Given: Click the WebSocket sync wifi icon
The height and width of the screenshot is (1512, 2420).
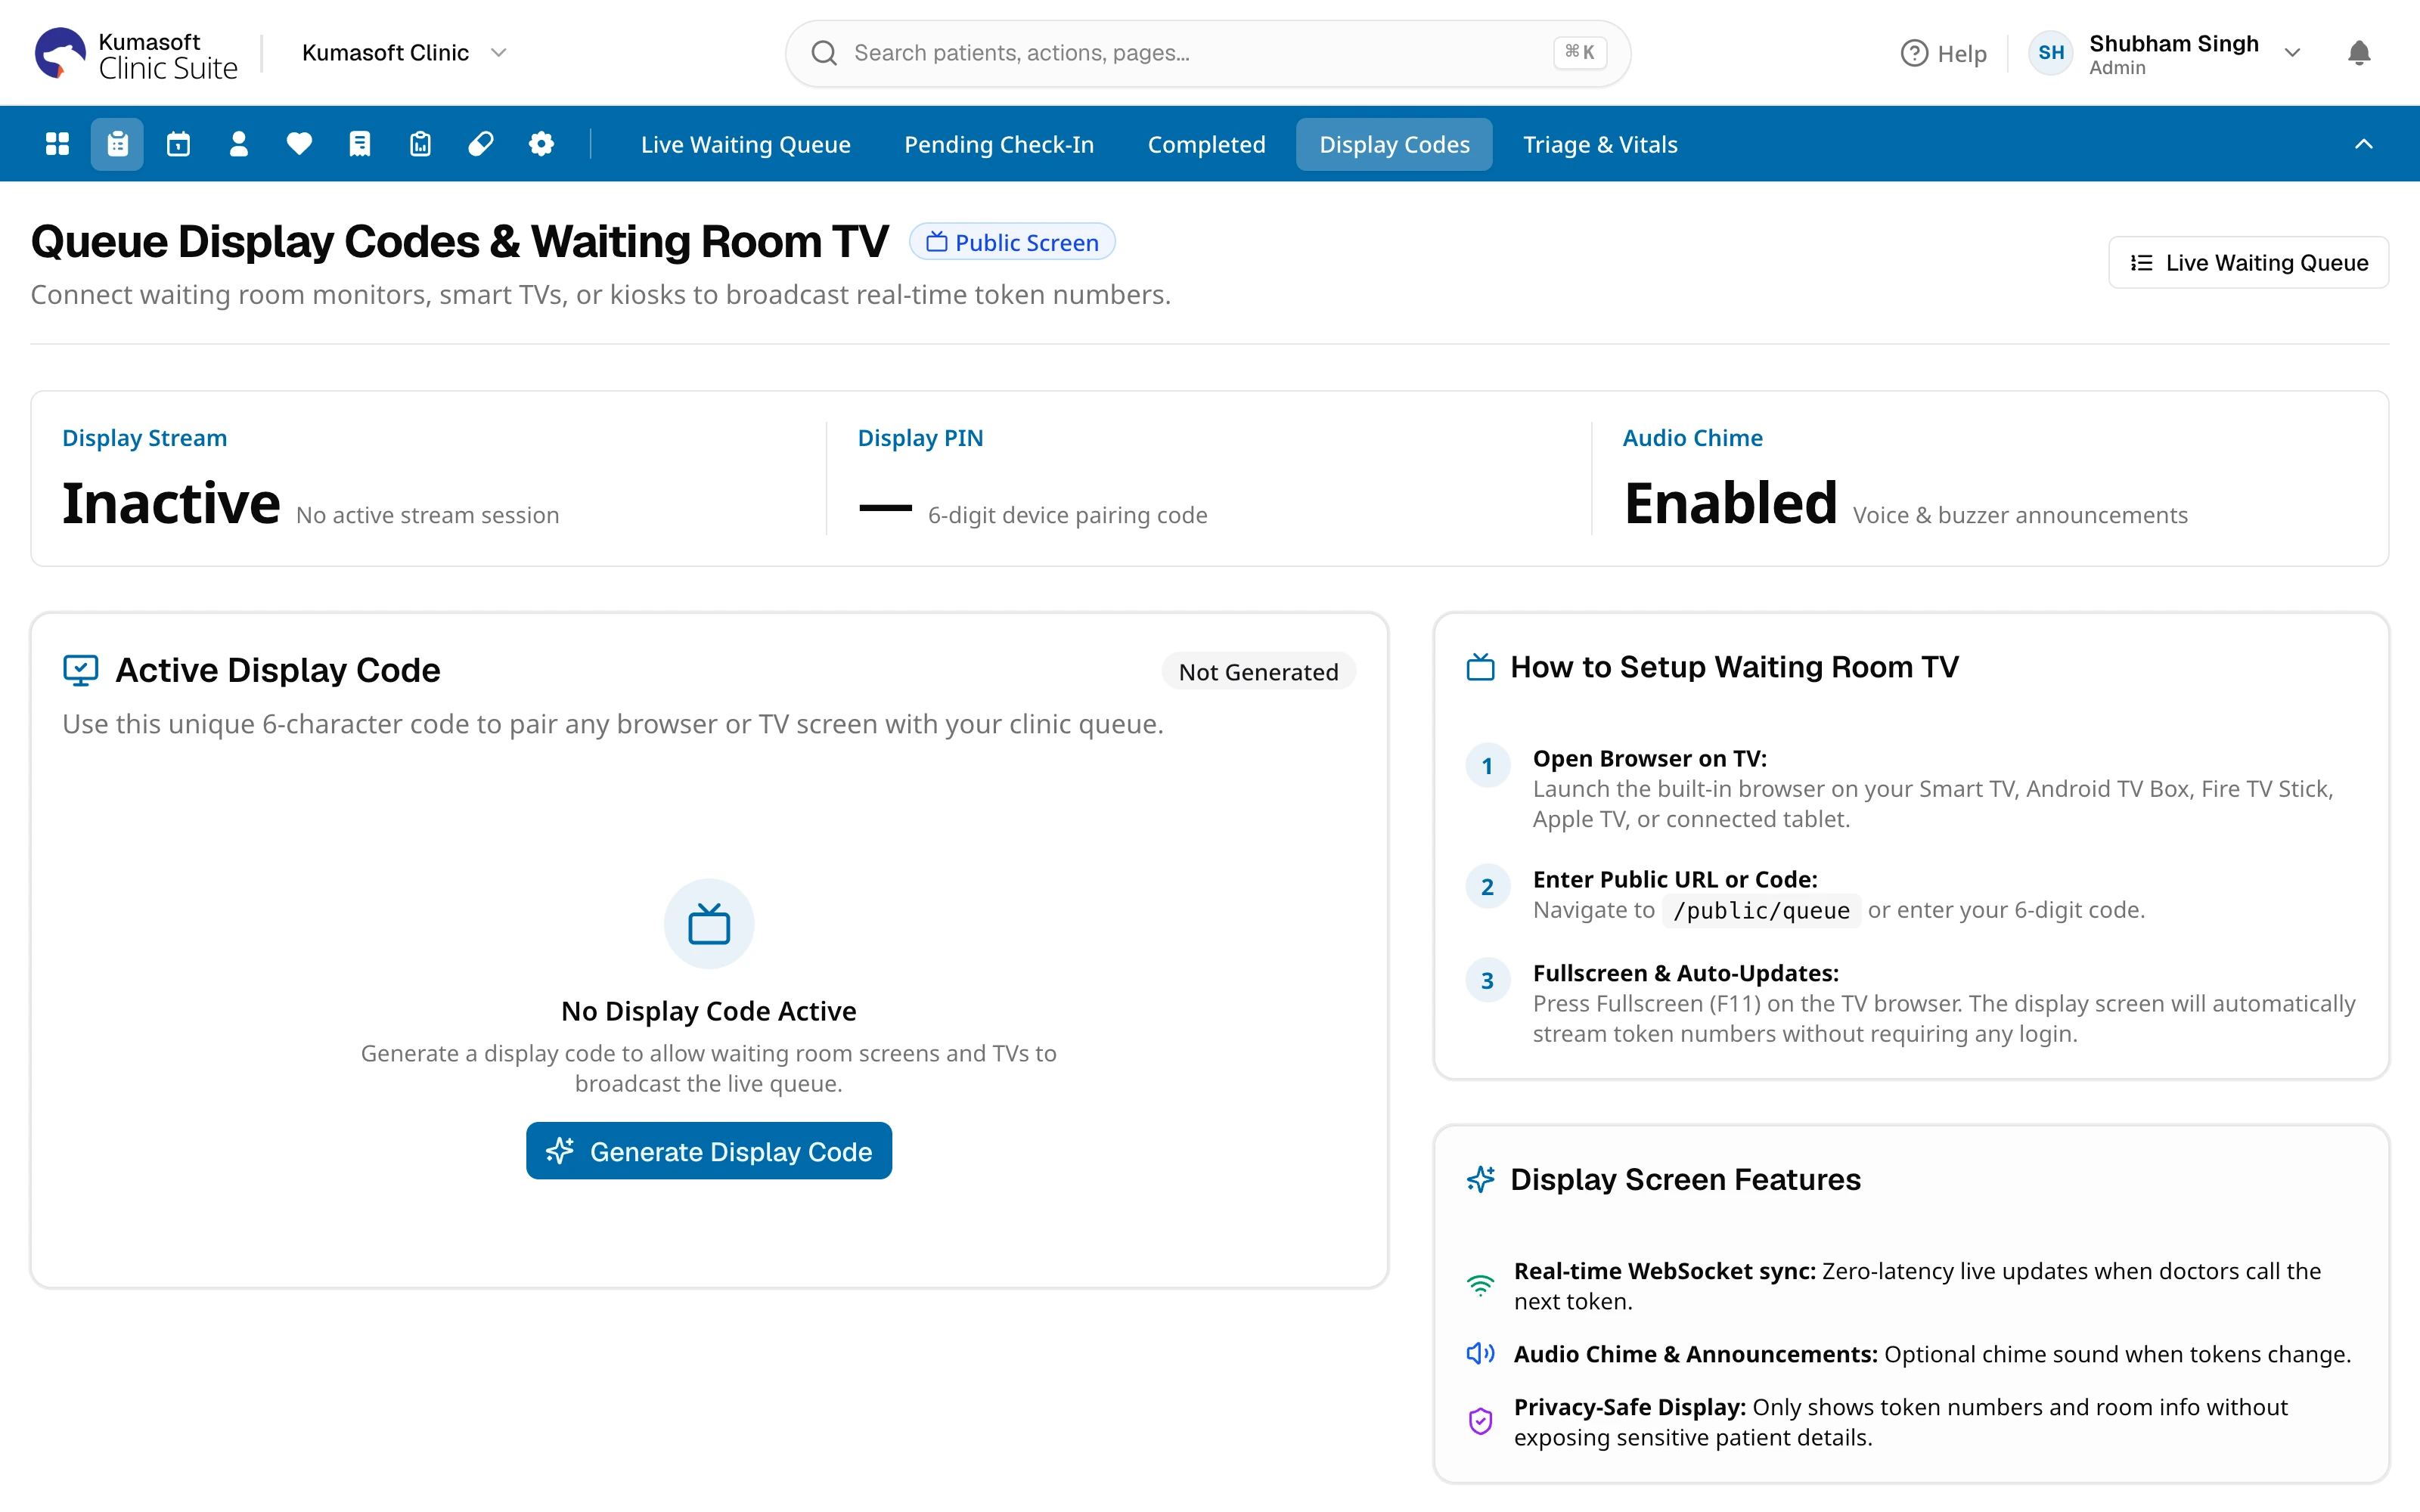Looking at the screenshot, I should pyautogui.click(x=1481, y=1286).
